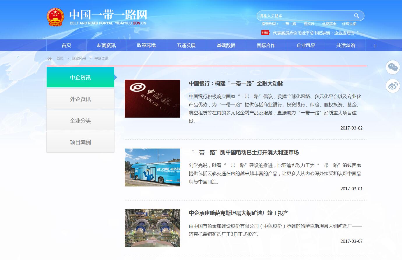Switch to the 企业分类 sidebar tab
Viewport: 402px width, 260px height.
(80, 121)
